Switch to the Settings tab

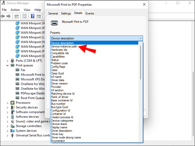66,13
